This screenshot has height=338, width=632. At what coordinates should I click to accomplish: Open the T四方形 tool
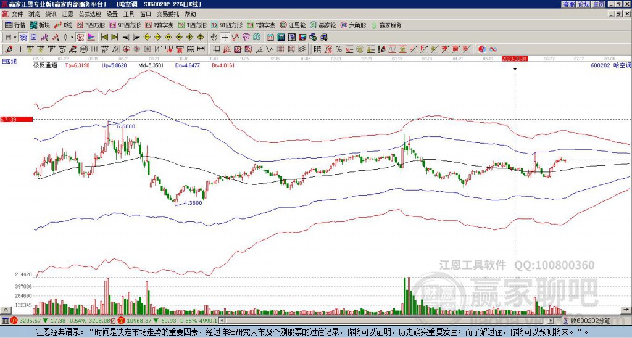(193, 25)
